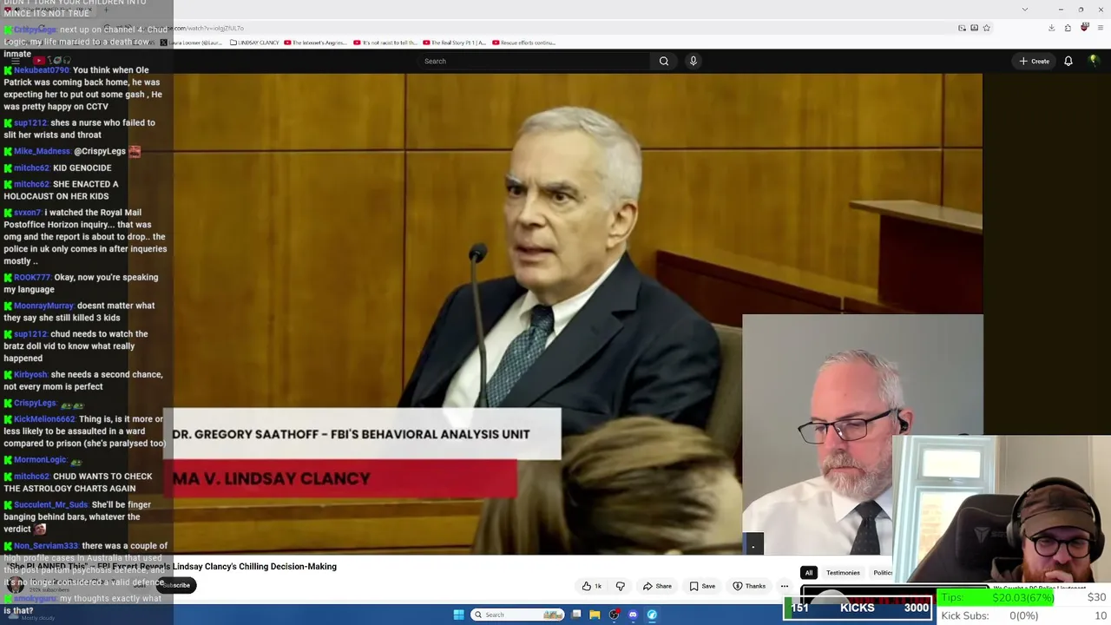Open the YouTube account avatar menu
This screenshot has height=625, width=1111.
tap(1094, 61)
